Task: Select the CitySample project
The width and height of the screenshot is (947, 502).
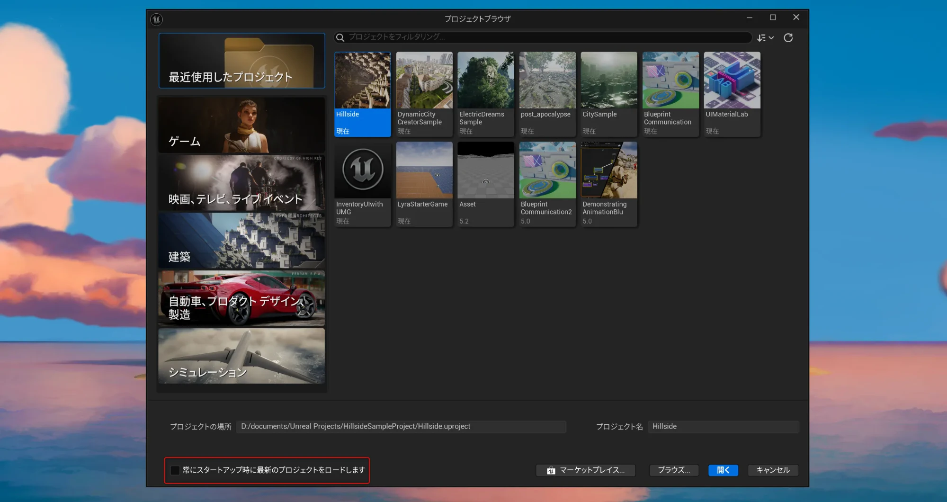Action: 609,94
